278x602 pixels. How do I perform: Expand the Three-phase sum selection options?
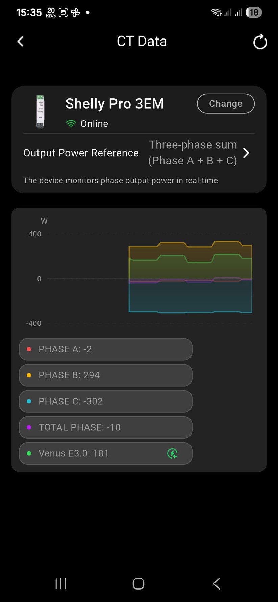click(x=193, y=153)
